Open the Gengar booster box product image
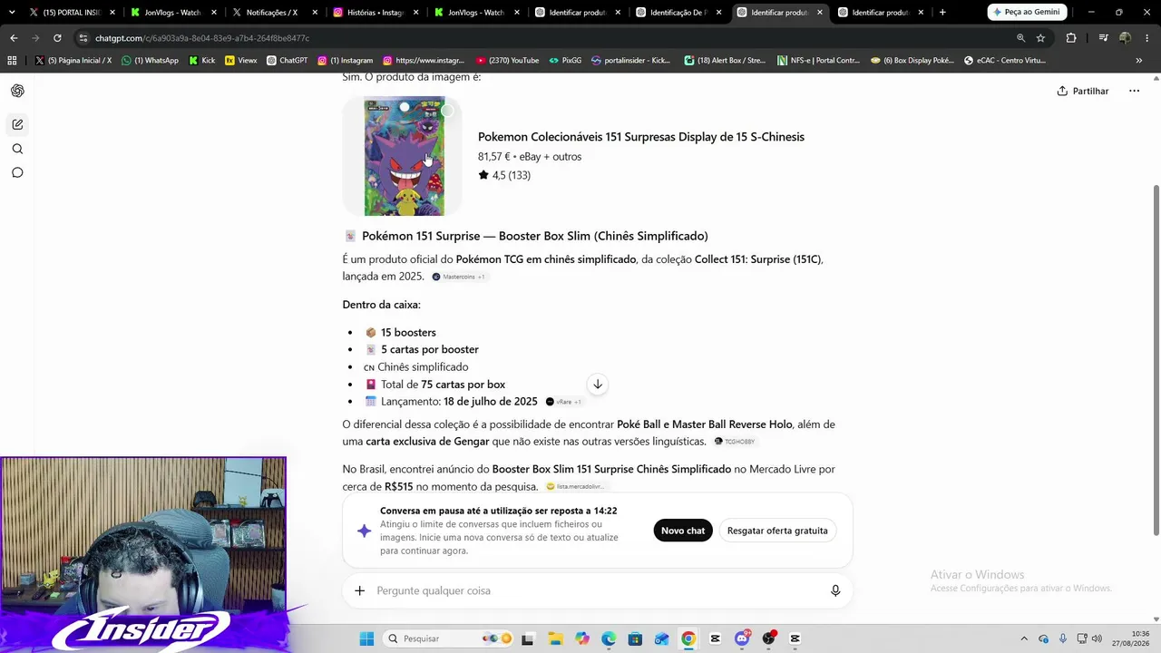The image size is (1161, 653). tap(403, 156)
